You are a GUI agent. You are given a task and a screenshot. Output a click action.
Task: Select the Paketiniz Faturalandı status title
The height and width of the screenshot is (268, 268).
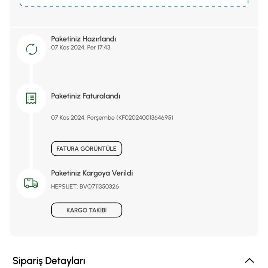click(85, 96)
